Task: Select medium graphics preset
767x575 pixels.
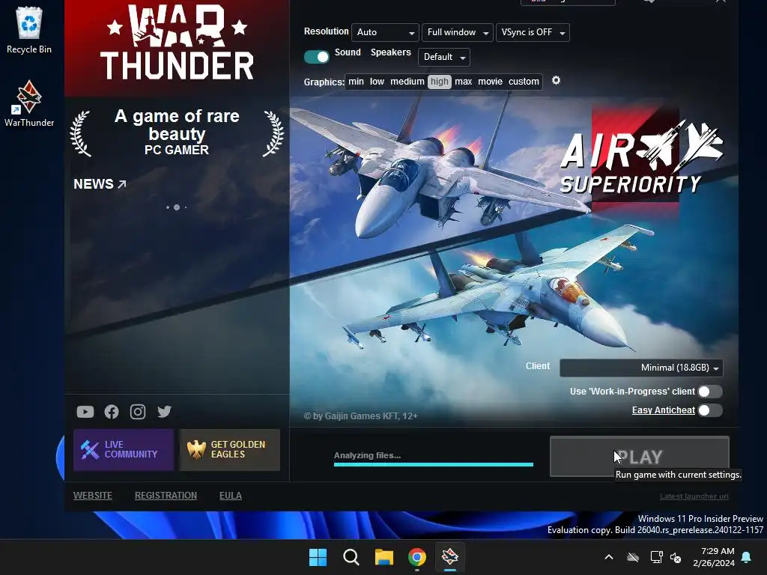Action: [407, 82]
